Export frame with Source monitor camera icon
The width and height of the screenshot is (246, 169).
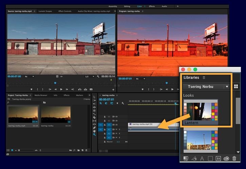[x=91, y=89]
